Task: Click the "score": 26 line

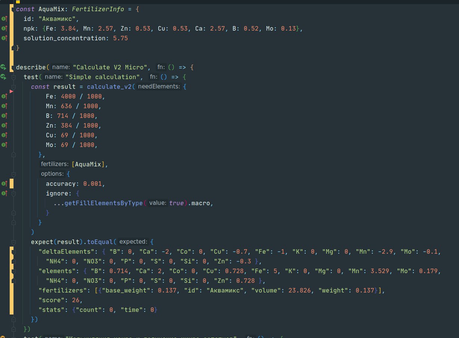Action: click(x=60, y=300)
